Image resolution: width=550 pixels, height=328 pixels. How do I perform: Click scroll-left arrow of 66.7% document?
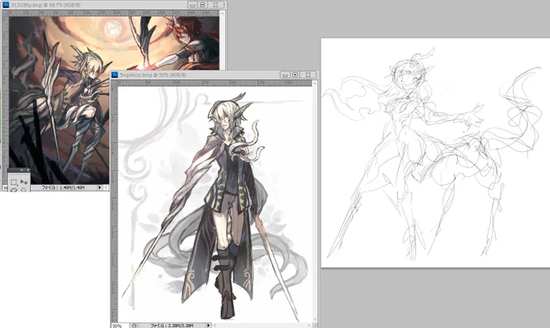pyautogui.click(x=106, y=187)
